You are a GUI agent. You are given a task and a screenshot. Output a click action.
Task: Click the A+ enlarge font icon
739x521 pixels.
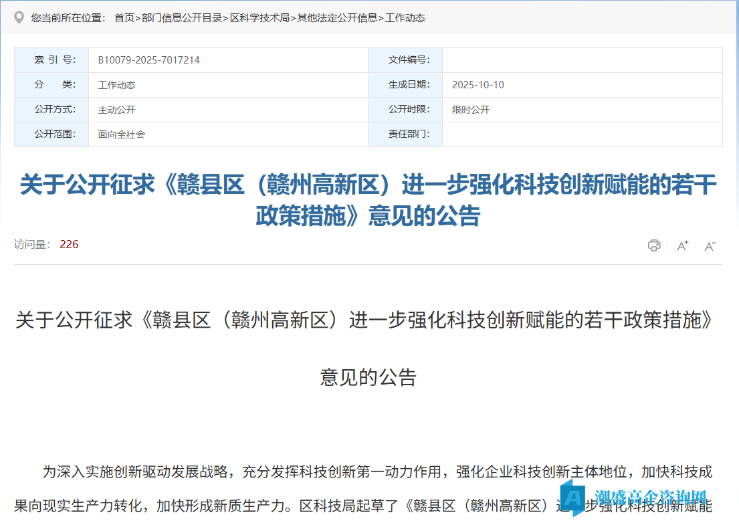coord(681,245)
